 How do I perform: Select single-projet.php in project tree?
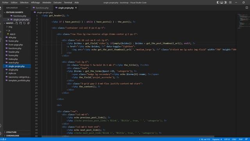tap(16, 66)
